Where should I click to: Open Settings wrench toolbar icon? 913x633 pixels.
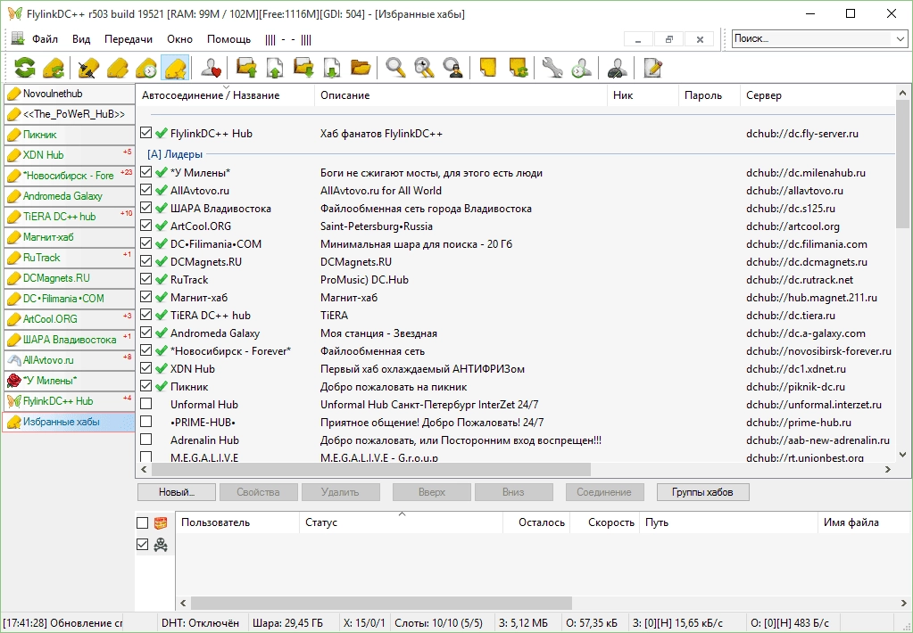[552, 68]
